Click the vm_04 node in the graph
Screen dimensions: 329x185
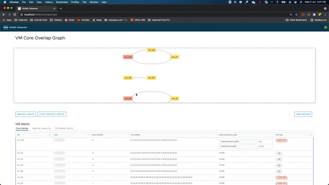[151, 78]
